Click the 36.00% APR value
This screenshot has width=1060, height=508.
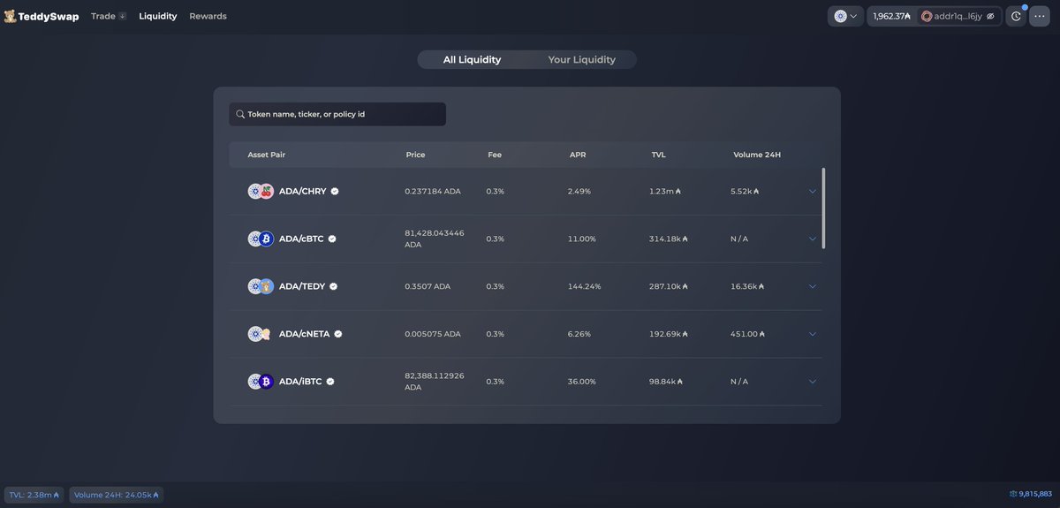point(582,382)
